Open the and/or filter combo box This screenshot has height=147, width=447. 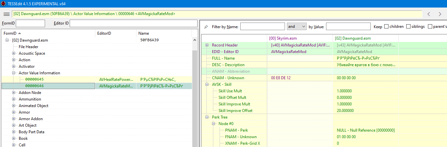pos(296,27)
